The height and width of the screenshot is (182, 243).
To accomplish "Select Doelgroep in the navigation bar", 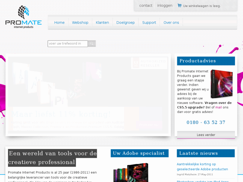I will click(126, 23).
